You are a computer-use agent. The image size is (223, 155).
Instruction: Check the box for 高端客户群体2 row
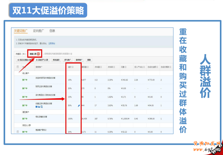pyautogui.click(x=18, y=132)
